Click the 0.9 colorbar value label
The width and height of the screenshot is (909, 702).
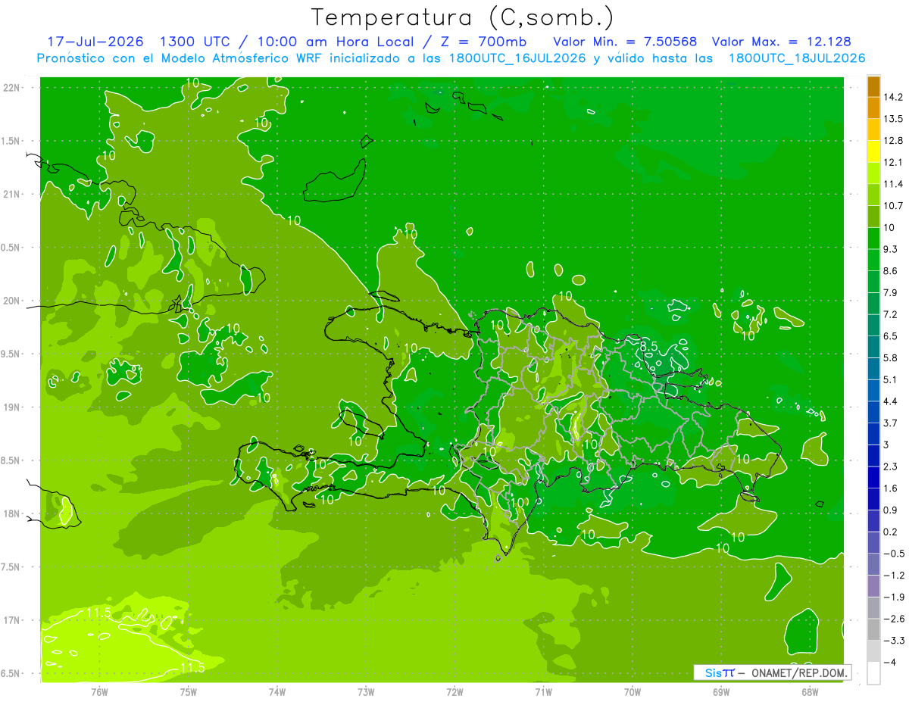click(x=890, y=510)
